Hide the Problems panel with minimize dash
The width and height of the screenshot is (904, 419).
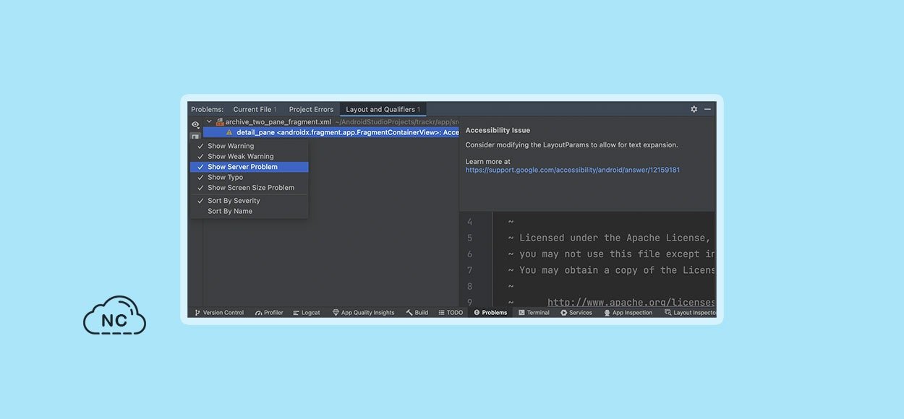click(x=707, y=109)
